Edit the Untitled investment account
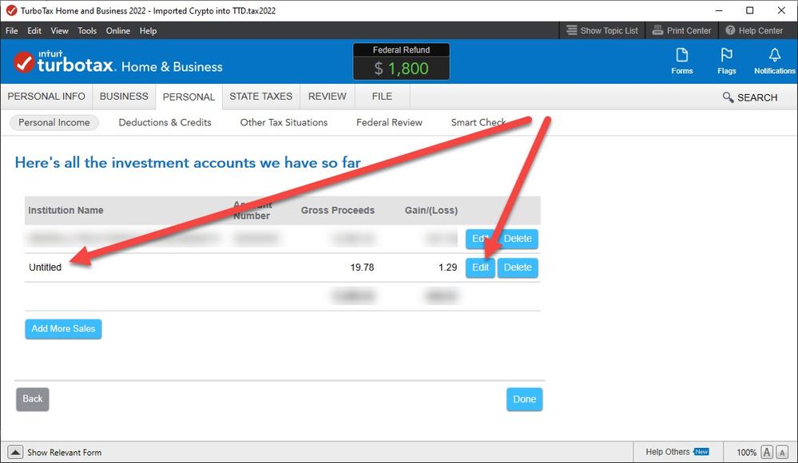 pos(480,267)
